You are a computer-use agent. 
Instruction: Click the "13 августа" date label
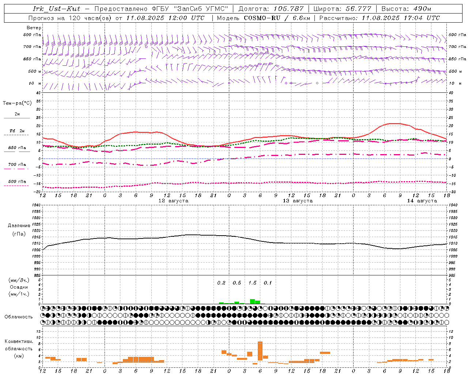[x=298, y=201]
